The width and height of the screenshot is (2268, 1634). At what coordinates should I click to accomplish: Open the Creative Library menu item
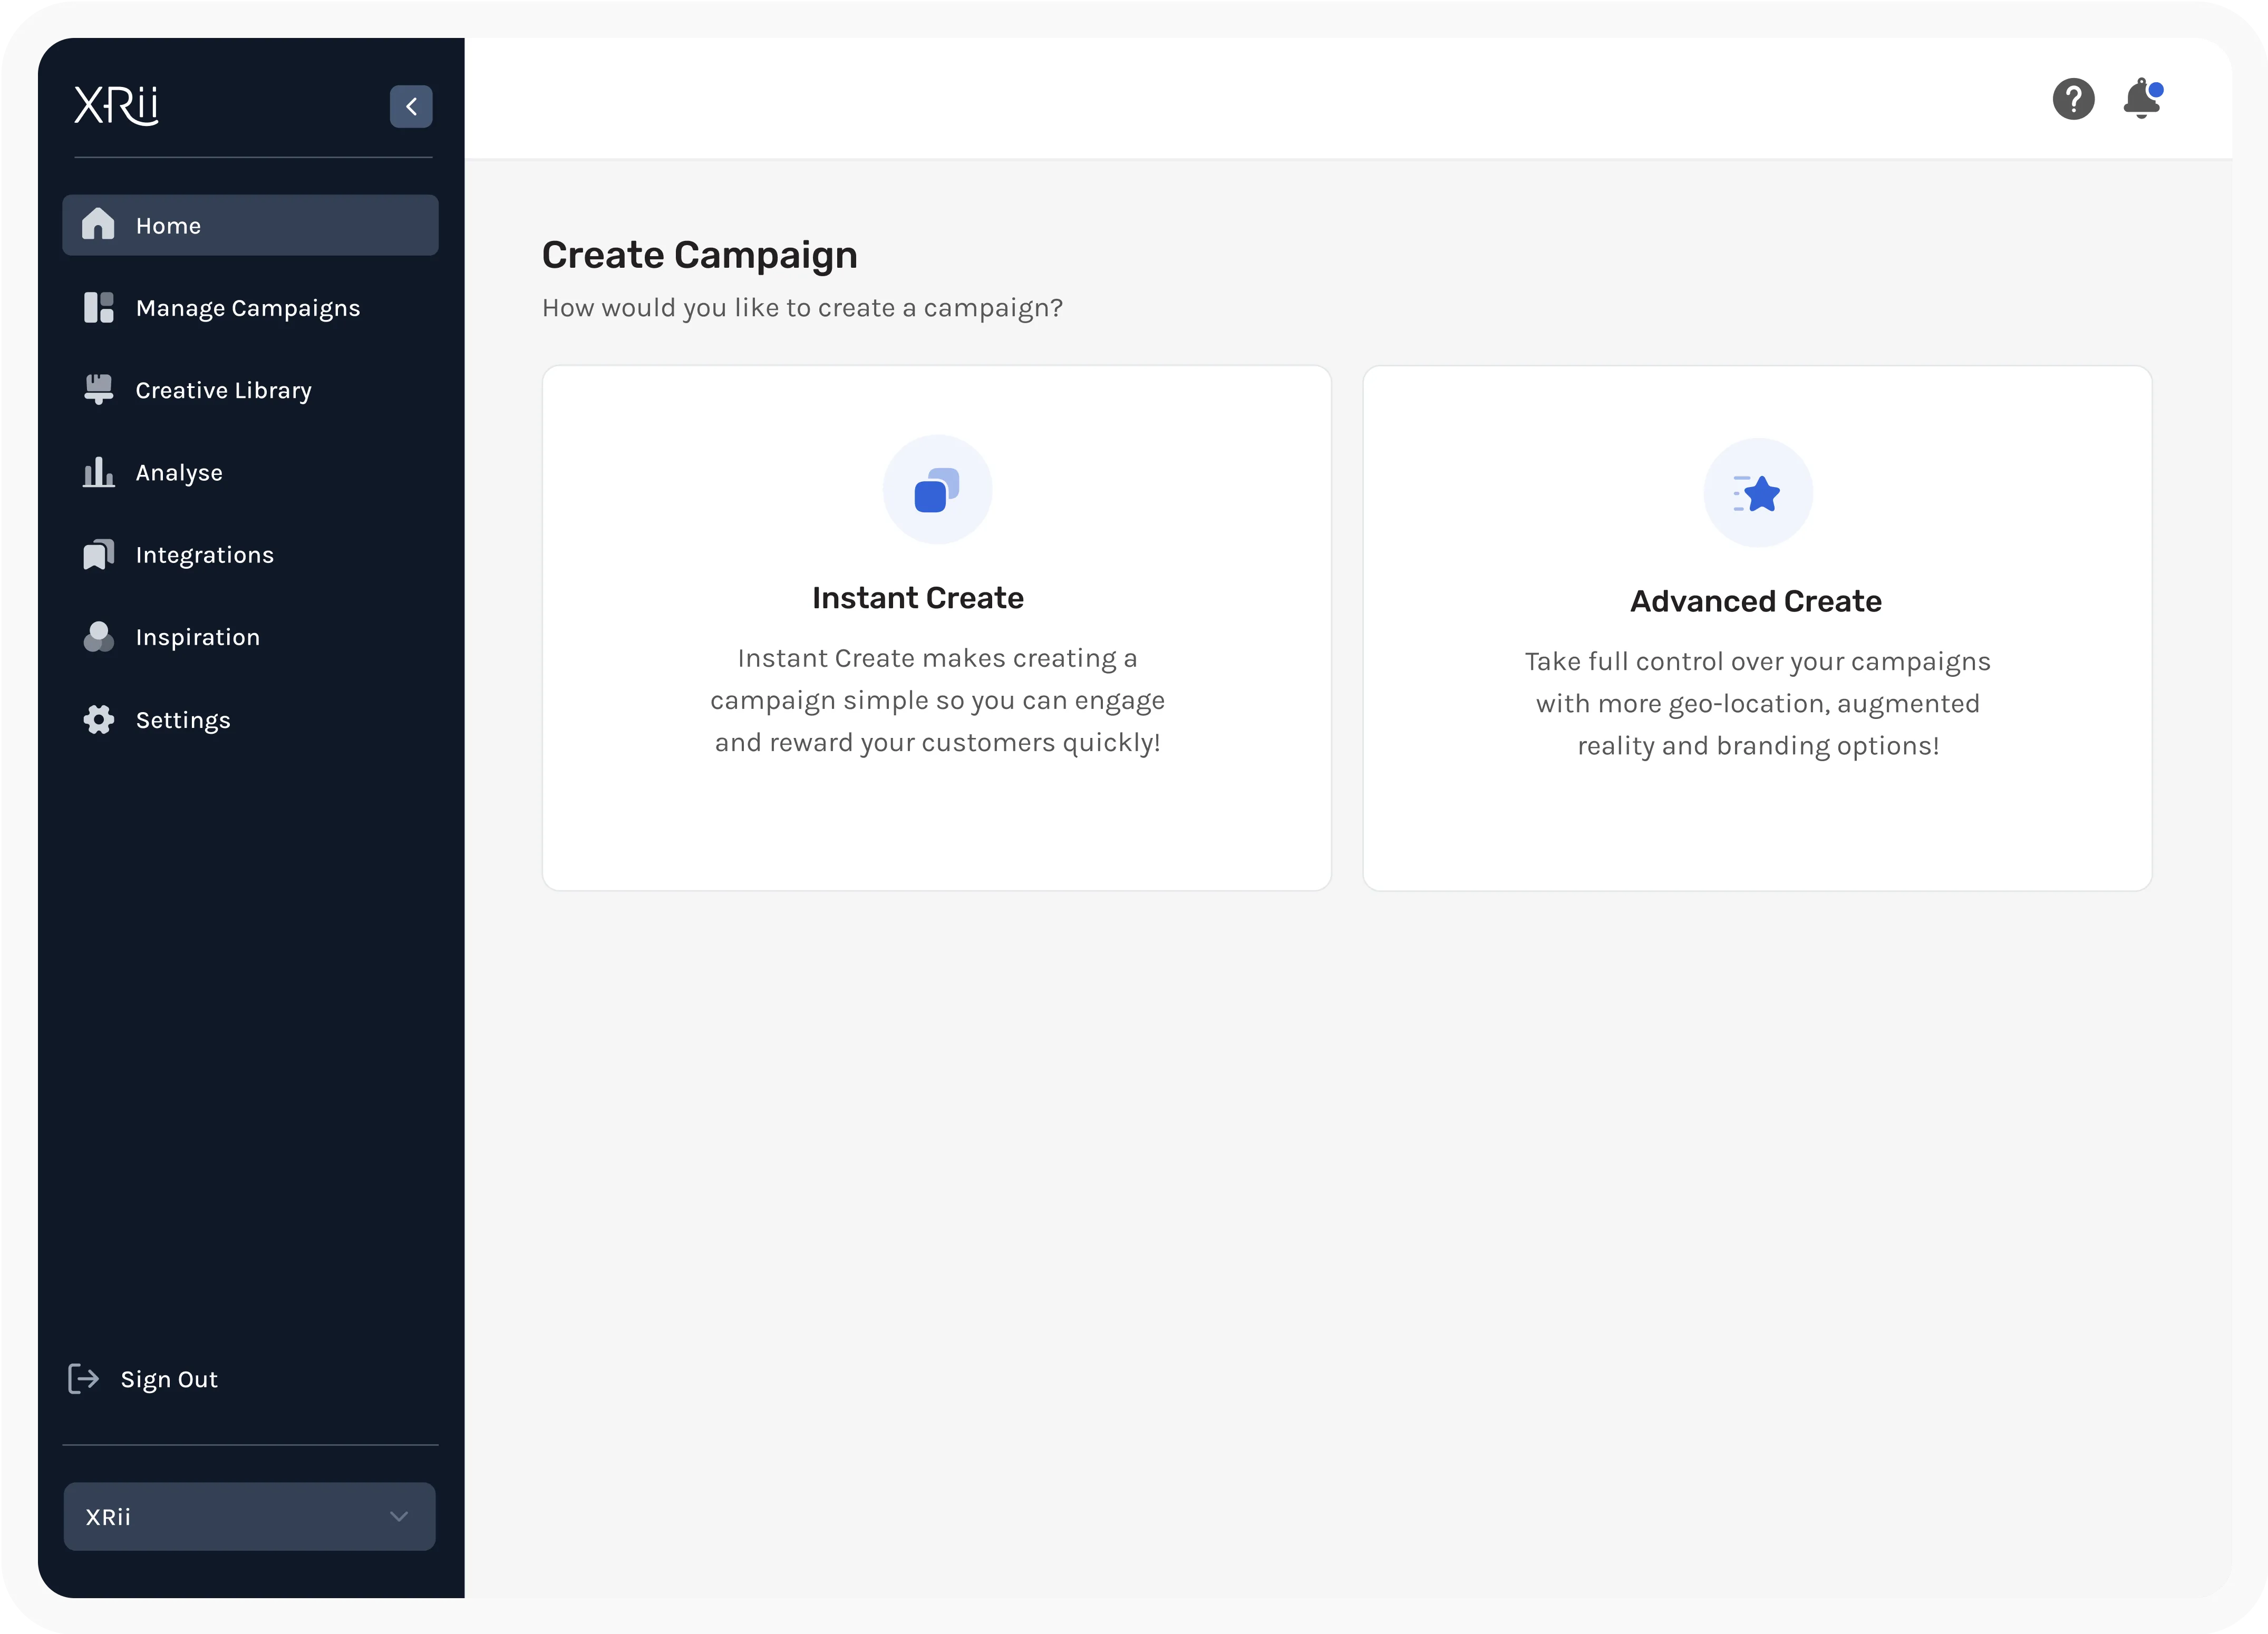click(x=224, y=390)
